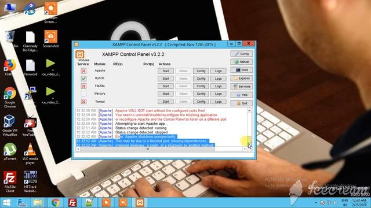Open Config for the Apache module
Screen dimensions: 371x208
pyautogui.click(x=201, y=70)
